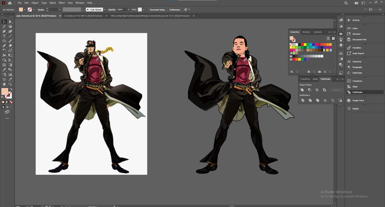
Task: Switch to the Align tab
Action: coord(315,79)
